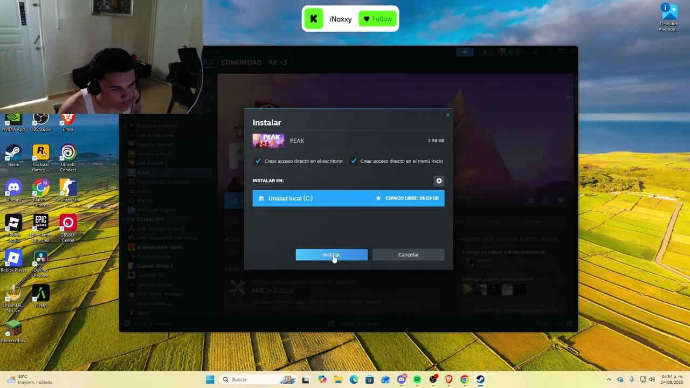Open the weather widget on taskbar
Image resolution: width=690 pixels, height=388 pixels.
point(29,379)
